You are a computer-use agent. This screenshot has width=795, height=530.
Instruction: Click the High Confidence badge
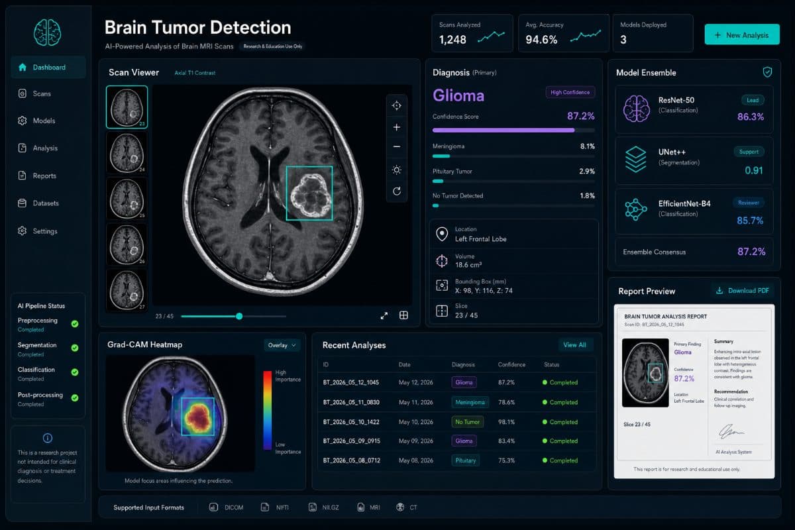(x=570, y=92)
